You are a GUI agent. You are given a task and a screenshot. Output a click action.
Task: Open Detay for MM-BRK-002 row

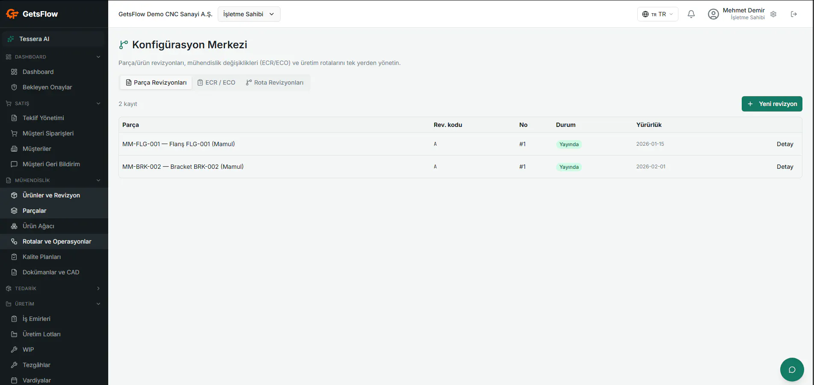[785, 167]
